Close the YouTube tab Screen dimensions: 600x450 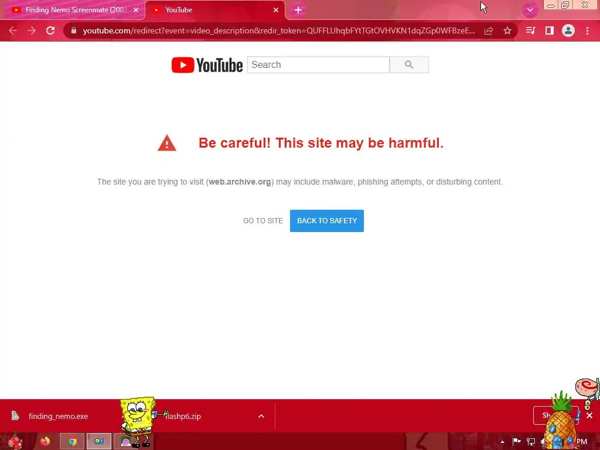pyautogui.click(x=276, y=10)
